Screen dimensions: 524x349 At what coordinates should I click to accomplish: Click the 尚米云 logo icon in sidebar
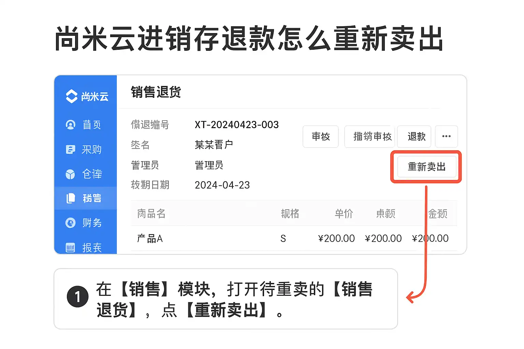(x=72, y=96)
